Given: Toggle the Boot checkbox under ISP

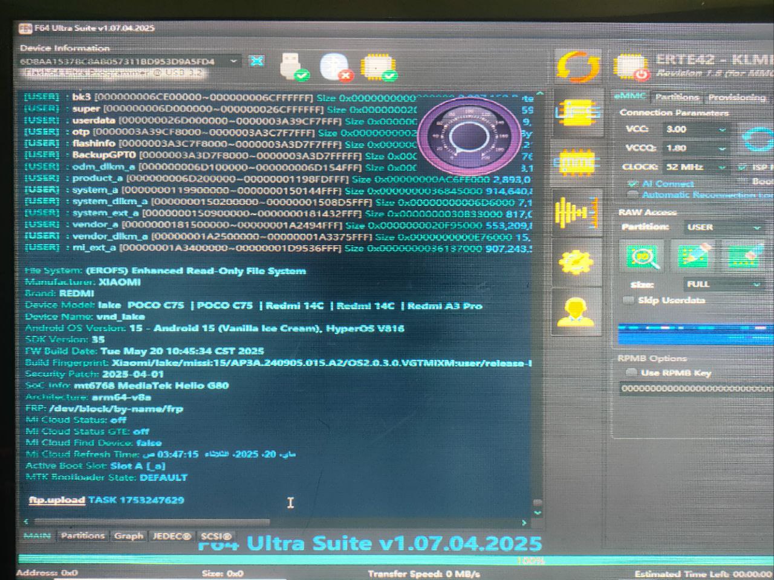Looking at the screenshot, I should coord(743,181).
